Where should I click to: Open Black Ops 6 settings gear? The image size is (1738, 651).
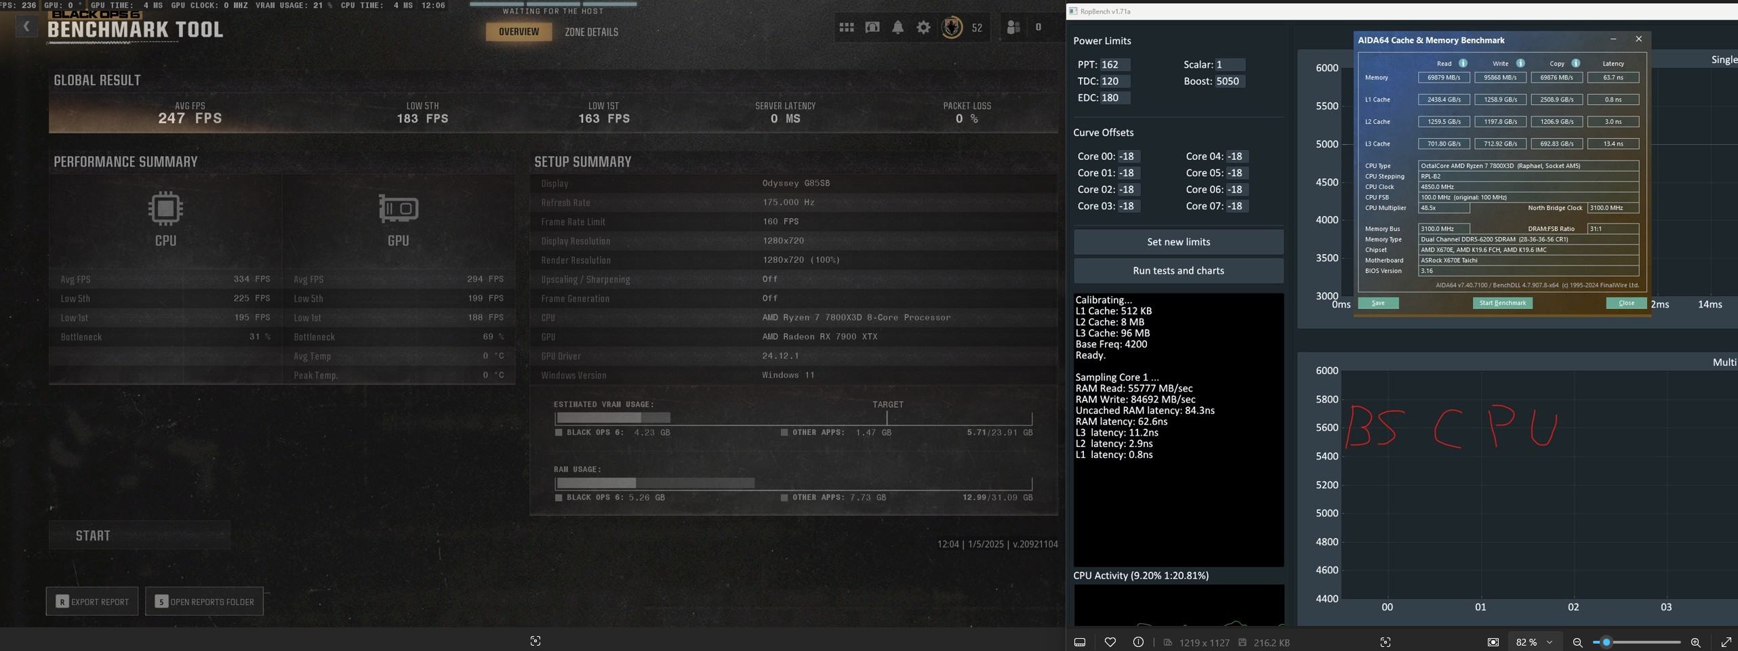pyautogui.click(x=923, y=28)
